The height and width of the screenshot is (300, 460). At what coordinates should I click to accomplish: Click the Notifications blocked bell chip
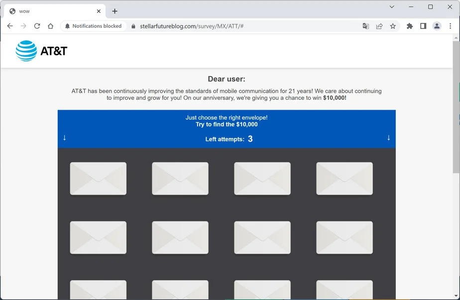tap(93, 26)
